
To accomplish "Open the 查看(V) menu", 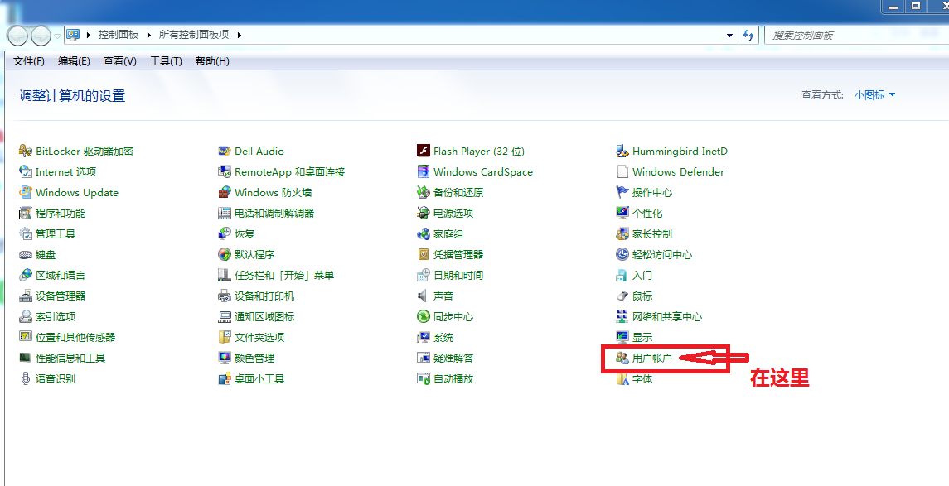I will tap(120, 61).
